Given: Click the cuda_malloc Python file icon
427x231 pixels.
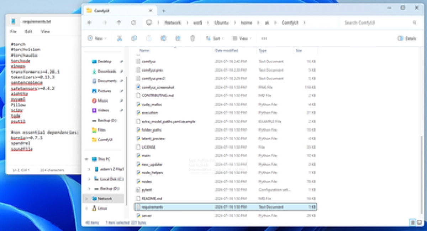Looking at the screenshot, I should coord(138,104).
